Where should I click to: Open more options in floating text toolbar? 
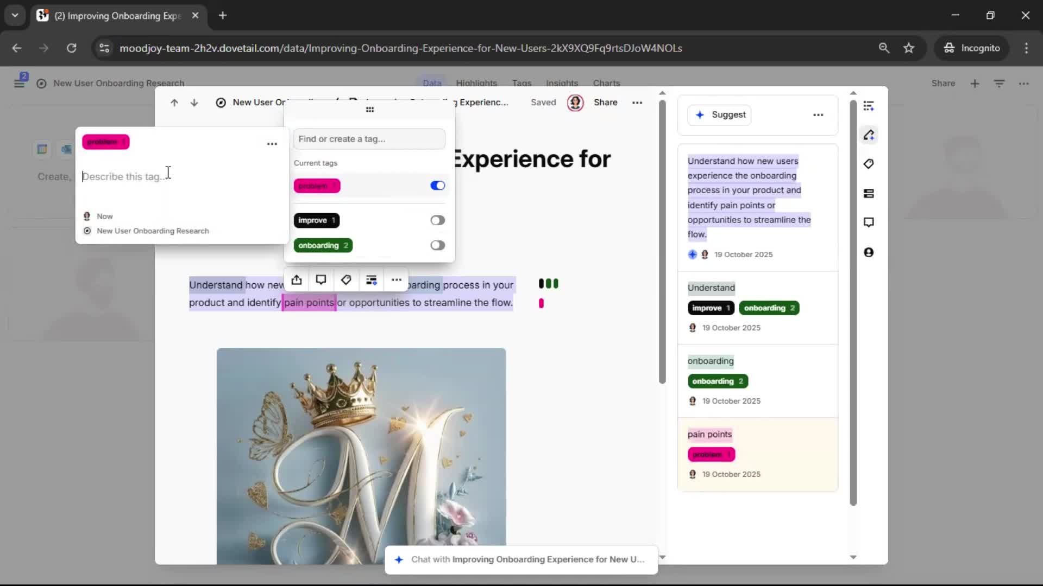397,280
